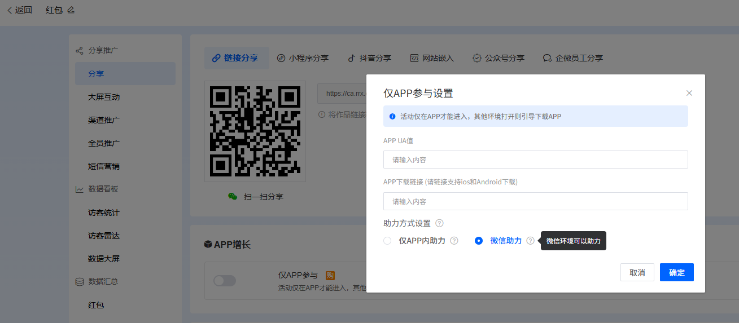739x323 pixels.
Task: Select the 微信助力 radio option
Action: click(x=479, y=241)
